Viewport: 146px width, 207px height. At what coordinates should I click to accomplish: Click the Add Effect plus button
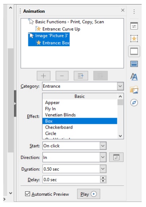click(x=44, y=76)
